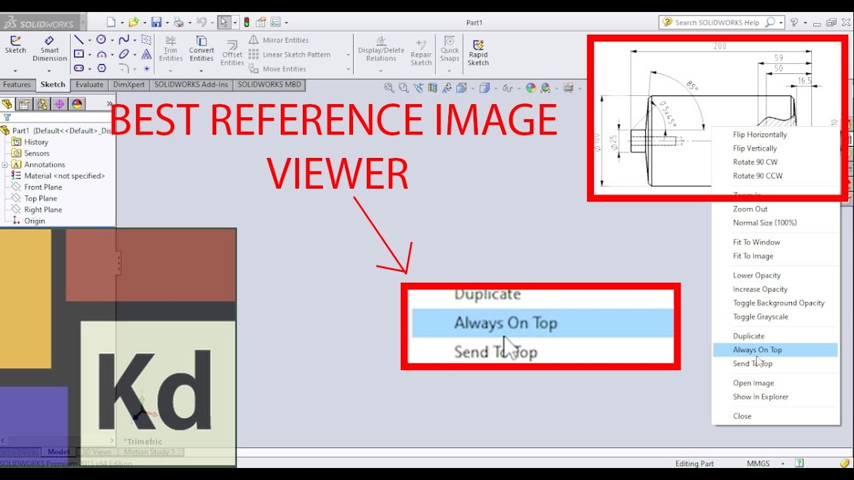Click the Point sketch tool

[x=146, y=68]
